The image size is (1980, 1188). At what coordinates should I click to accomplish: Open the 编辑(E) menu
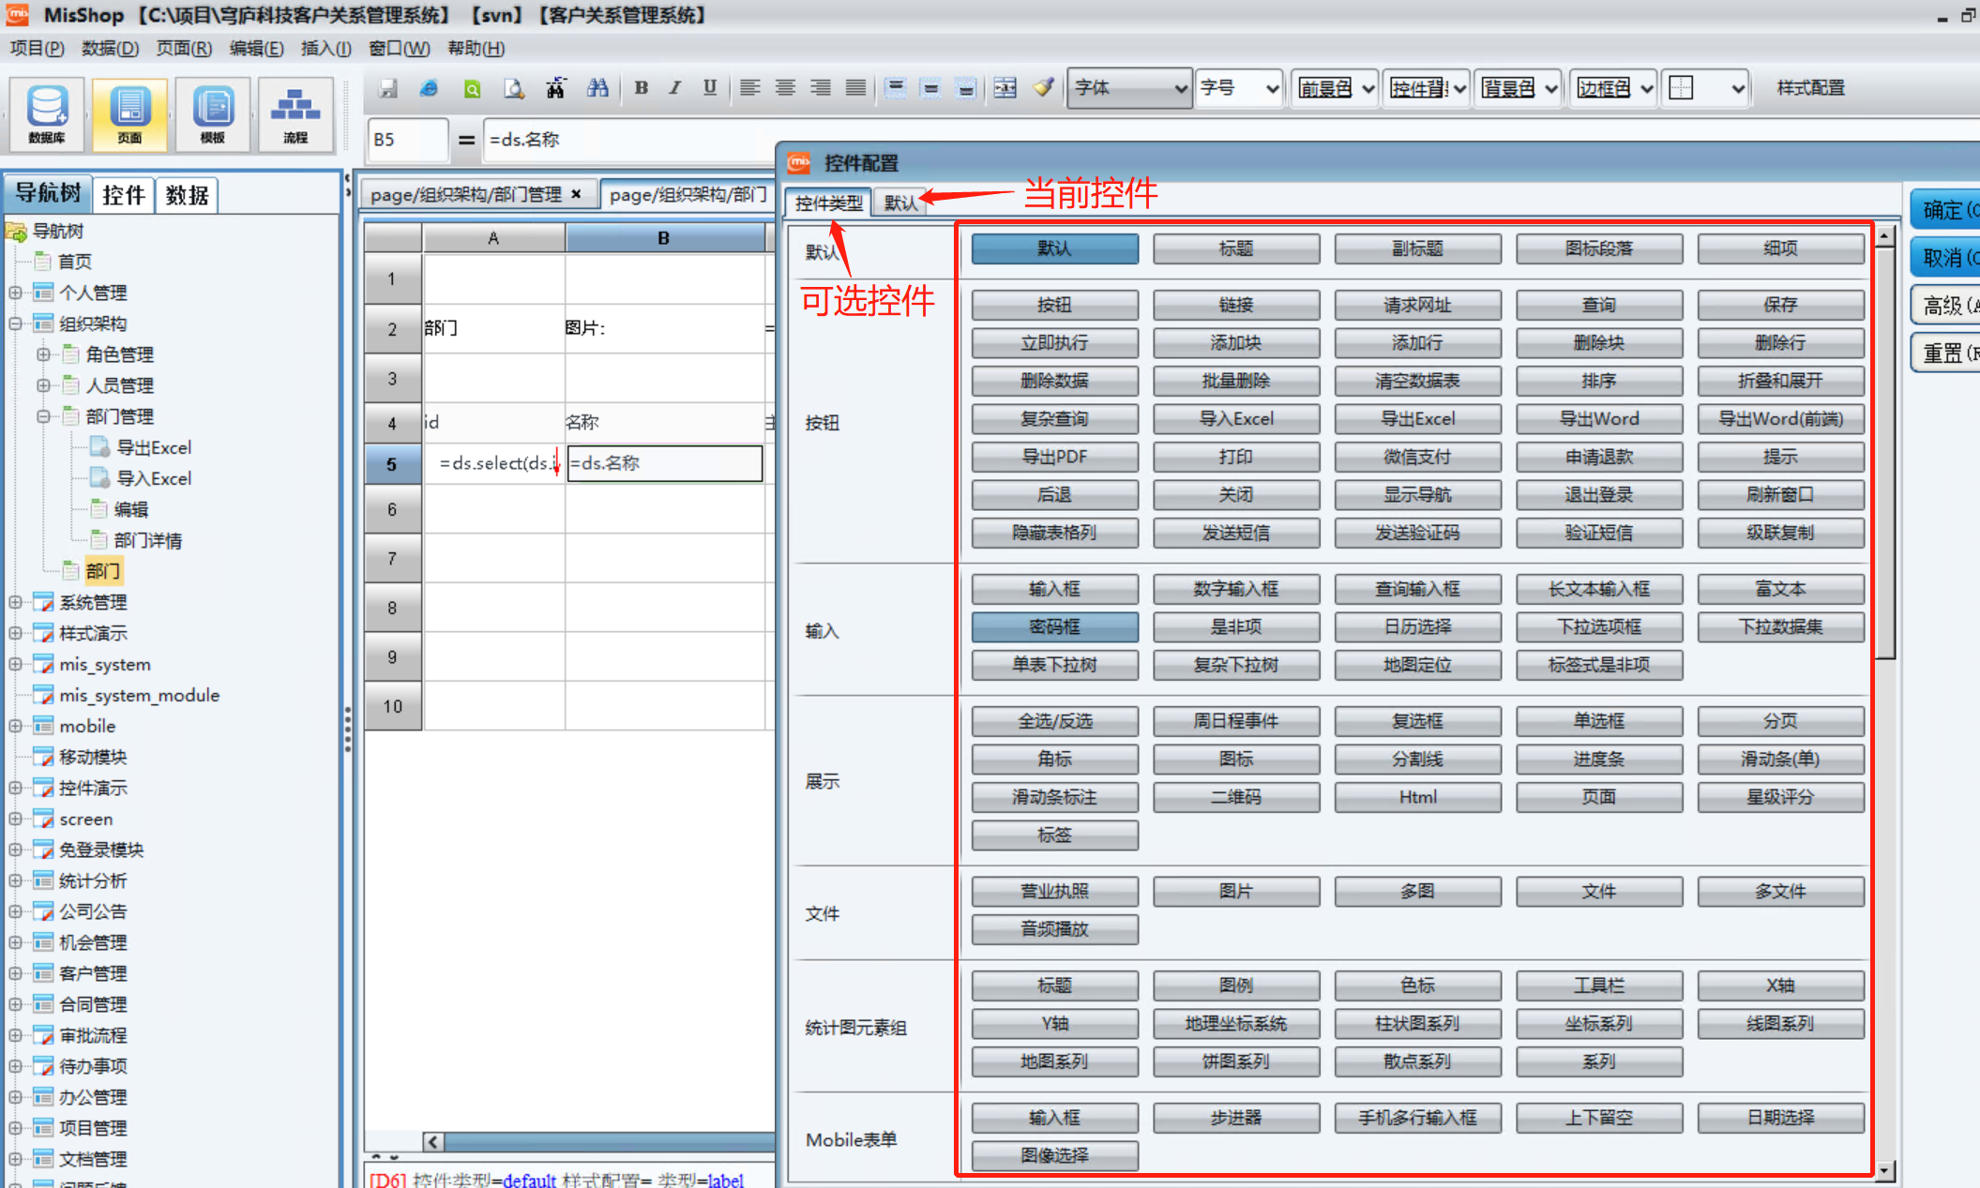tap(256, 48)
